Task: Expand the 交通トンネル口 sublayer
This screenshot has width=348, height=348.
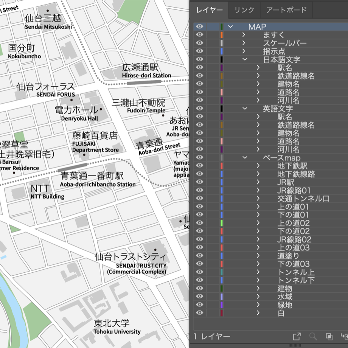Action: pos(258,198)
